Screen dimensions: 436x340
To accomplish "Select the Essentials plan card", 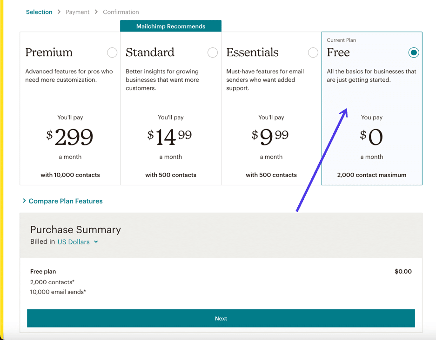I will (271, 107).
